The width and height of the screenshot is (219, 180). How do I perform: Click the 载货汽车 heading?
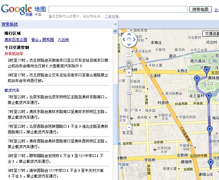[x=12, y=90]
